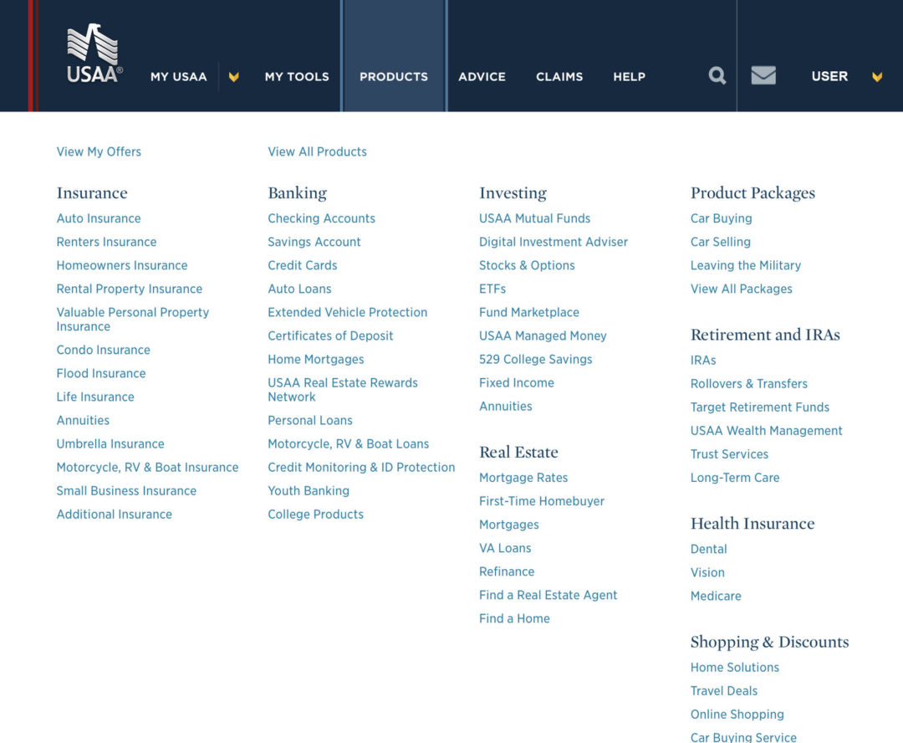This screenshot has width=903, height=743.
Task: Click the View My Offers link
Action: point(99,151)
